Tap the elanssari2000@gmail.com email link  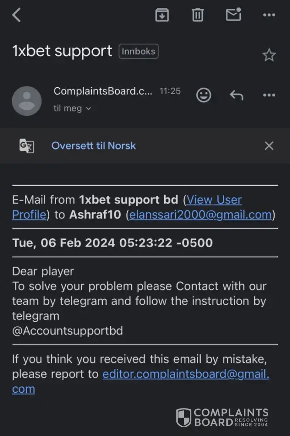(200, 215)
